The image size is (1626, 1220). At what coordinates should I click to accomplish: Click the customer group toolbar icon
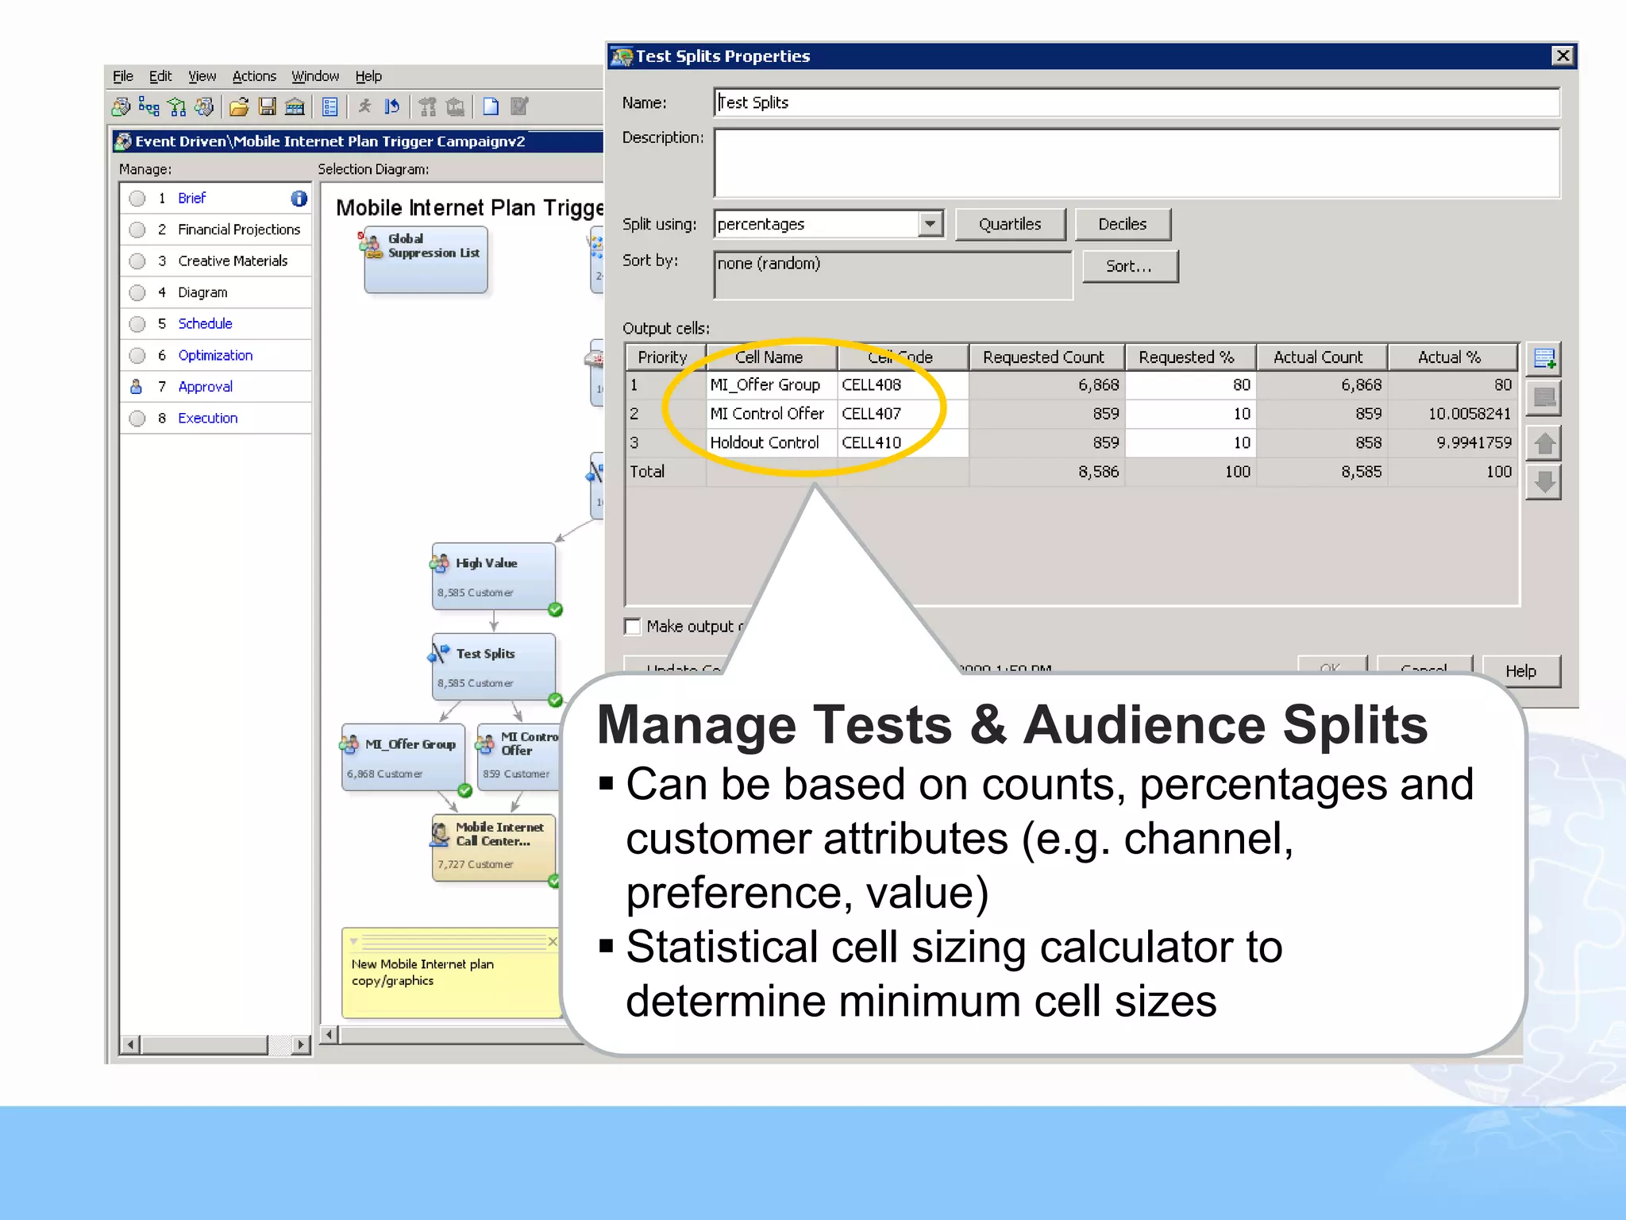(x=205, y=106)
